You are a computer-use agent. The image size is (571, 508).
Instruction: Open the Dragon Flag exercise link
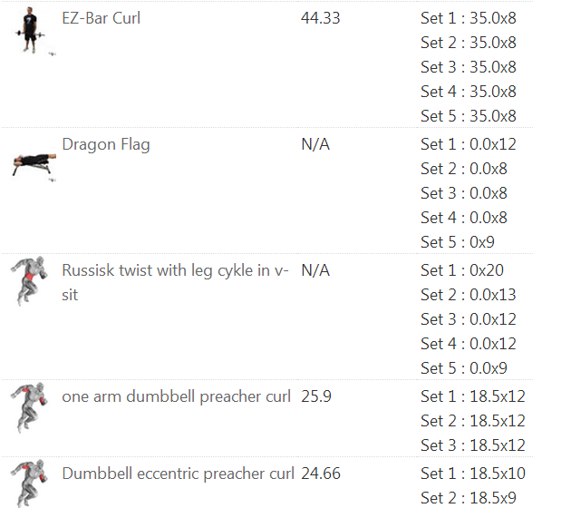[x=106, y=145]
